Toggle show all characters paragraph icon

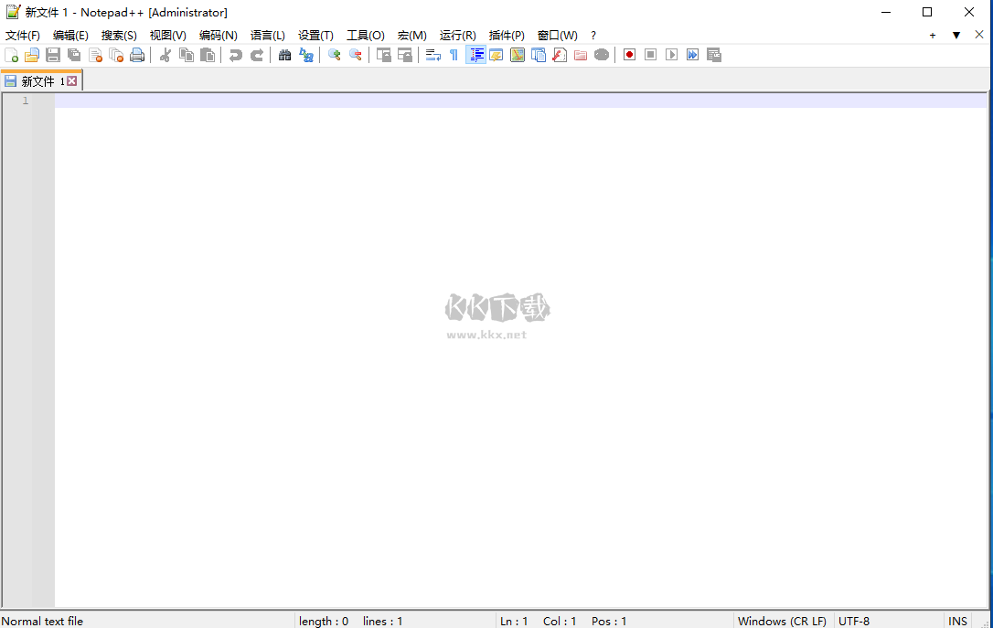pyautogui.click(x=454, y=55)
